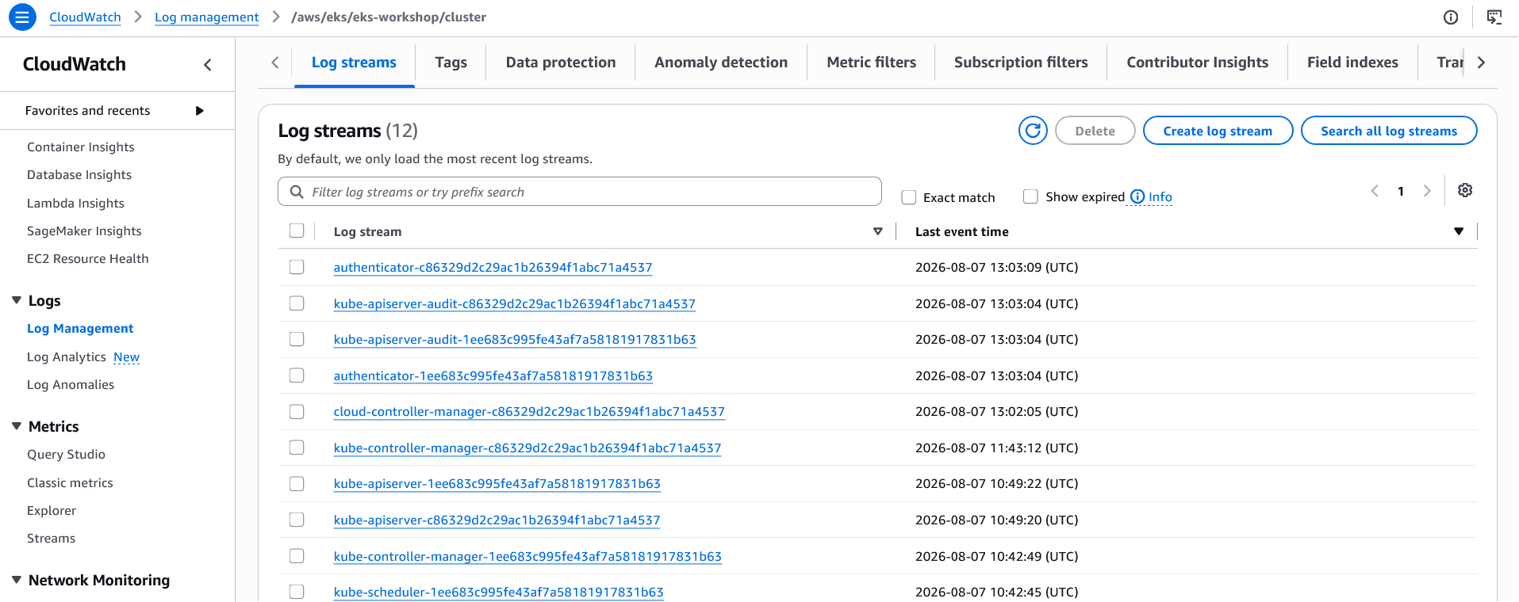Select all log streams checkbox
The image size is (1519, 602).
pos(297,231)
